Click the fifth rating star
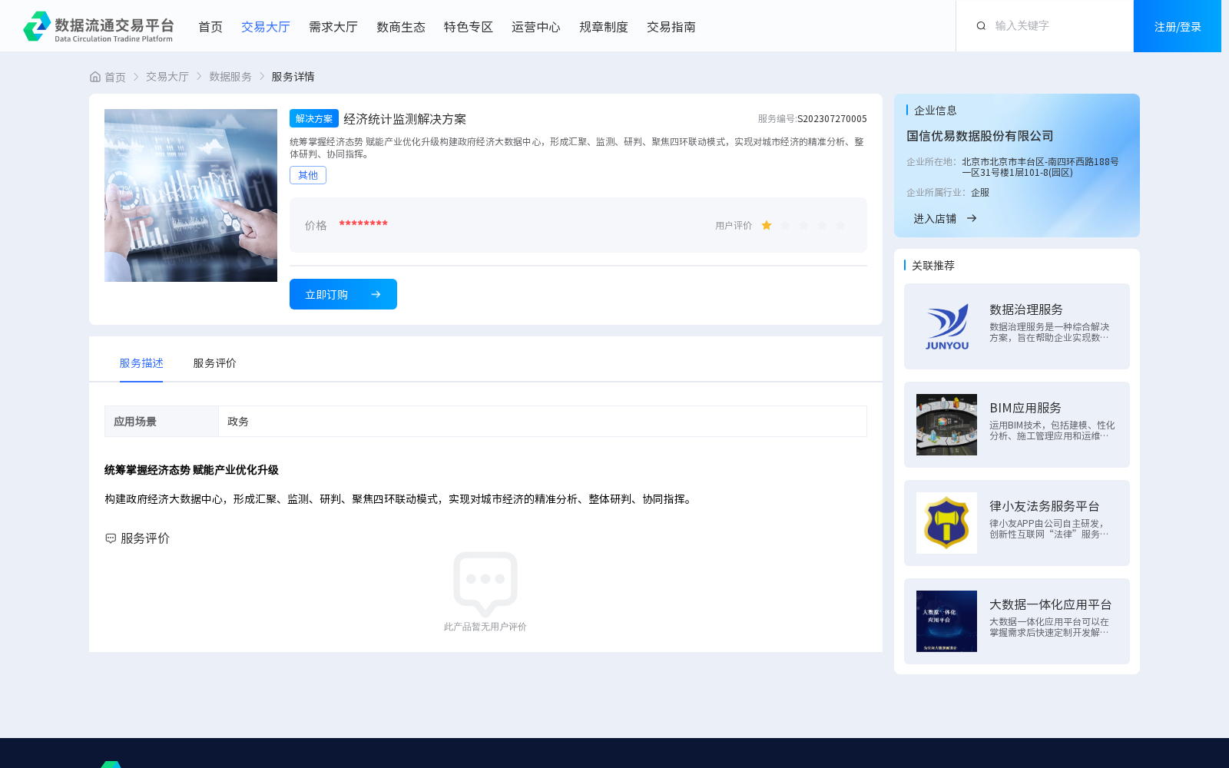Viewport: 1229px width, 768px height. pos(840,225)
